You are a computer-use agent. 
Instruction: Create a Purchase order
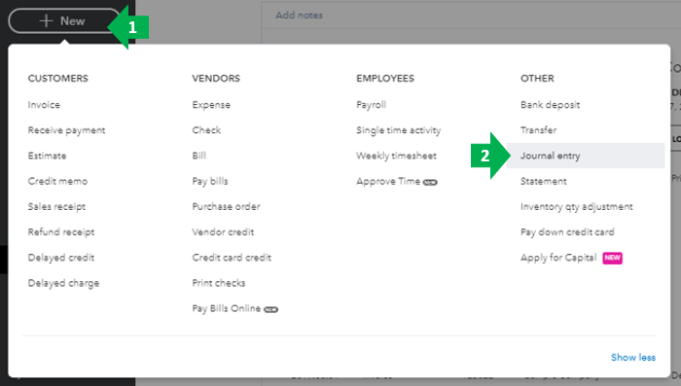click(226, 207)
